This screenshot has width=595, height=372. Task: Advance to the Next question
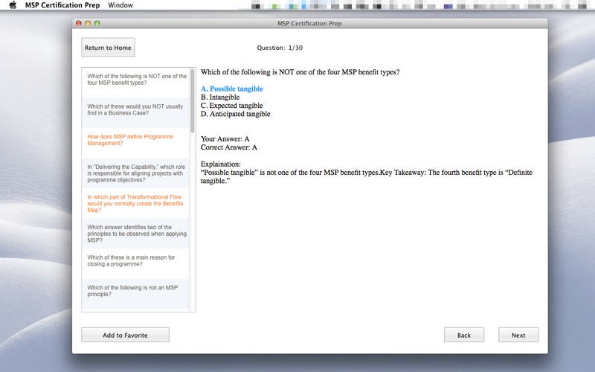[518, 336]
